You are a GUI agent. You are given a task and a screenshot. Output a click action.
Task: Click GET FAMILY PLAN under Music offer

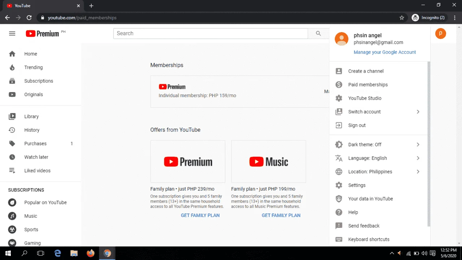tap(281, 215)
